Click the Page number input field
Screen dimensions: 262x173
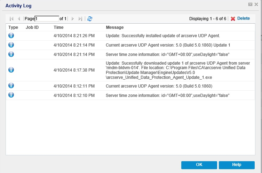click(47, 19)
